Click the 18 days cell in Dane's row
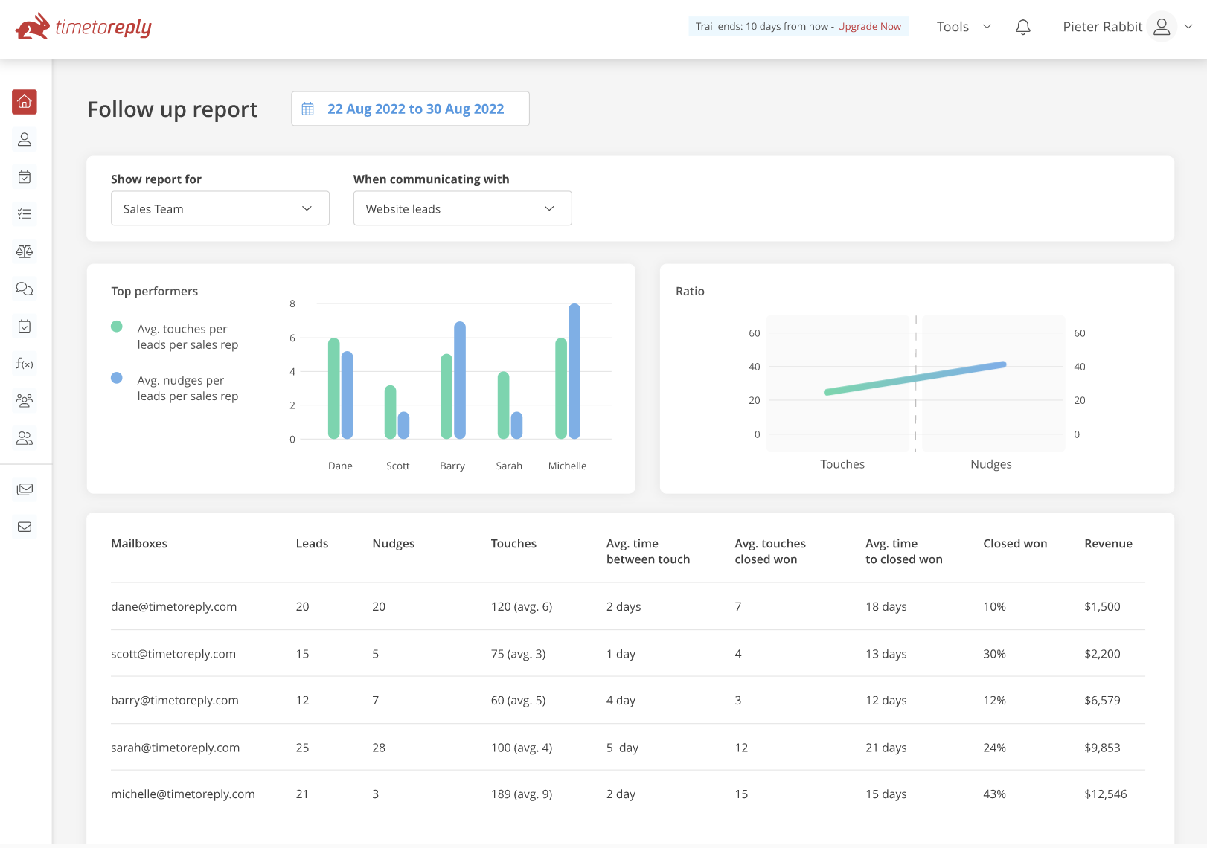This screenshot has height=848, width=1207. (x=886, y=606)
